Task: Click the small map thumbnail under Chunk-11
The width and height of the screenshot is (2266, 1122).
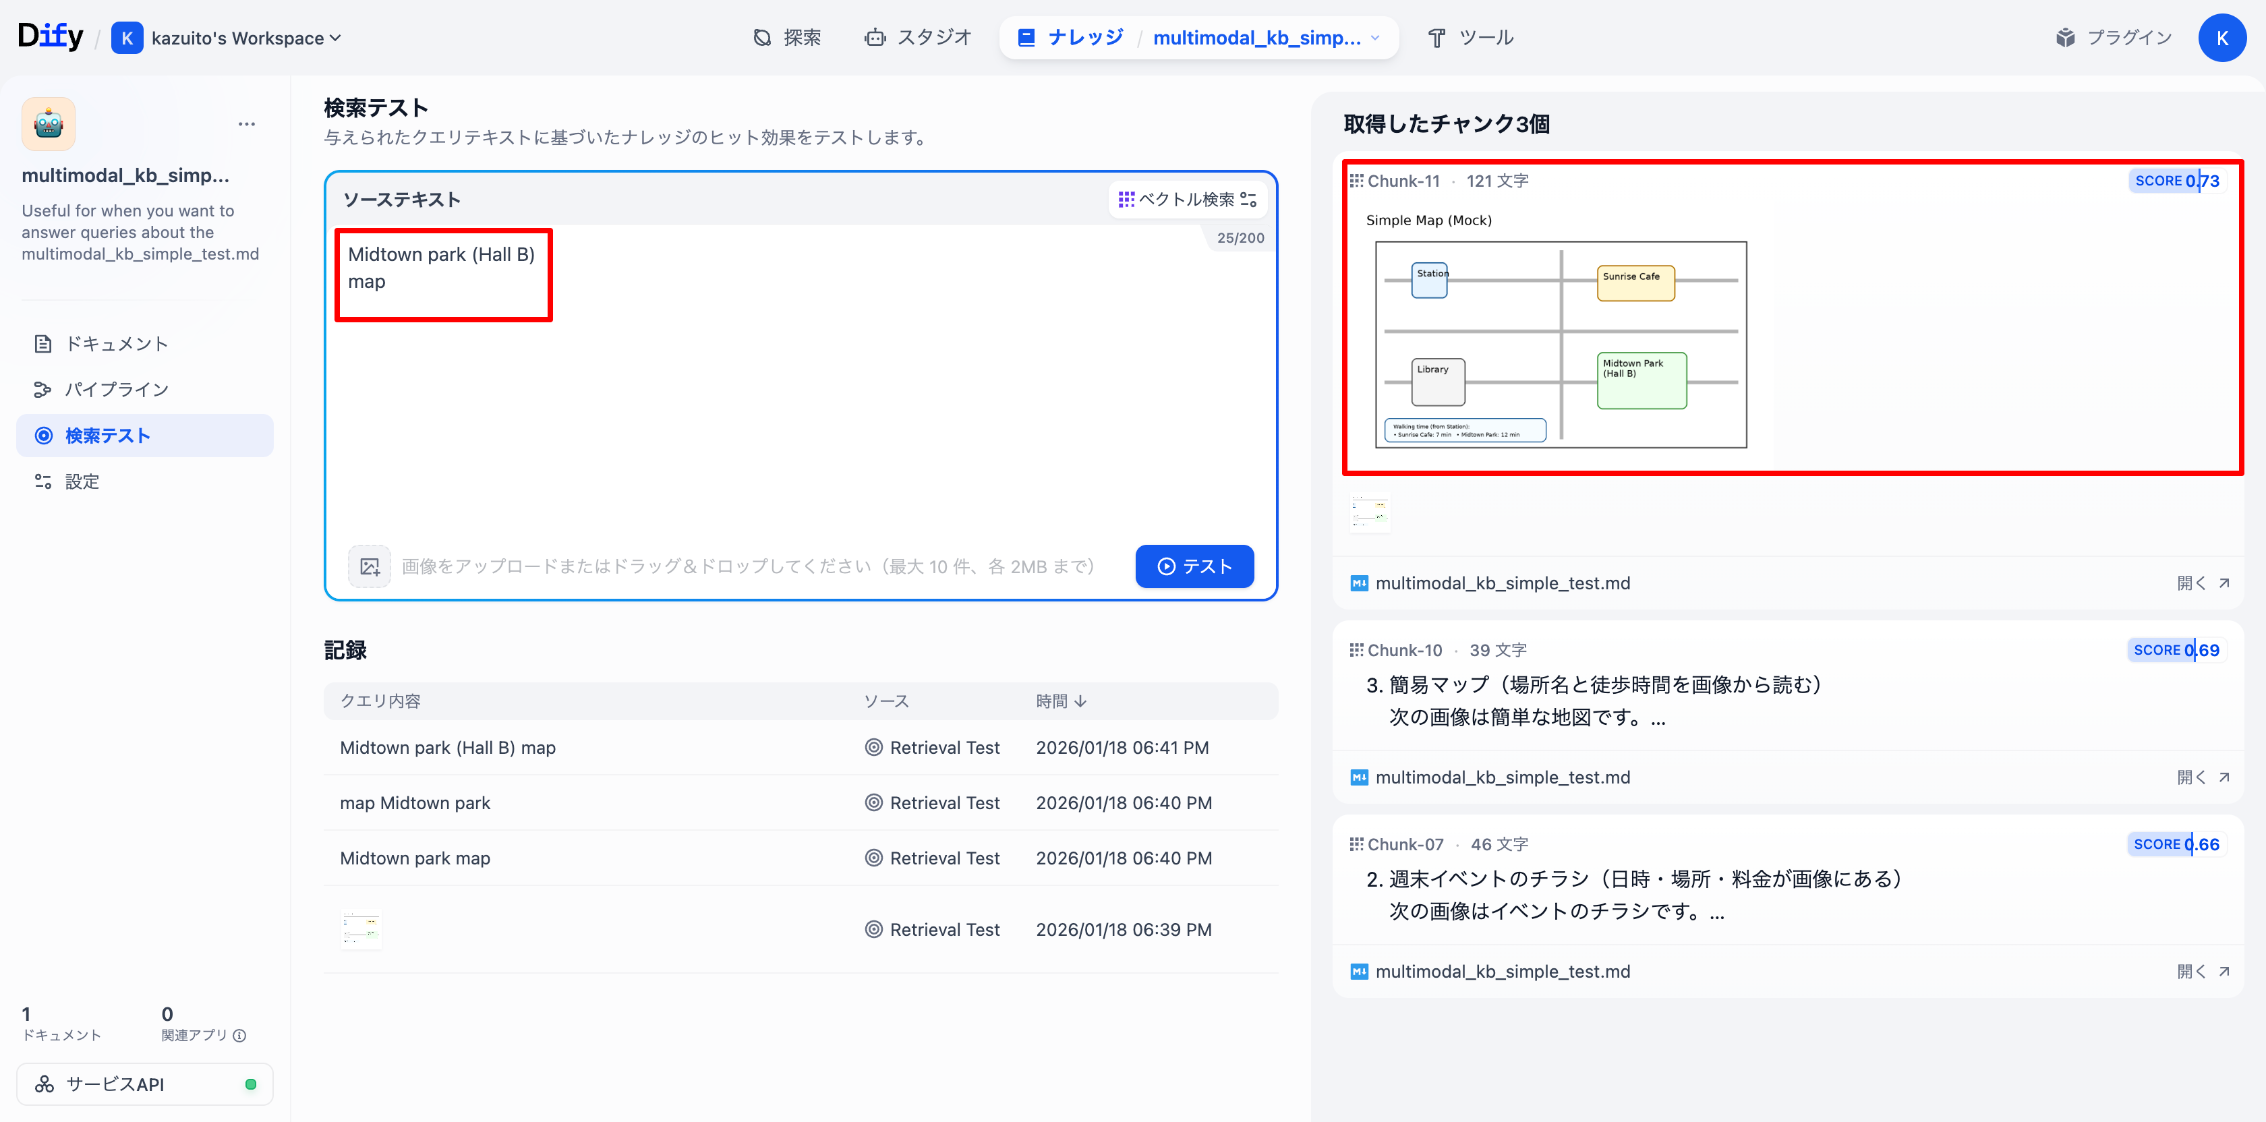Action: (x=1370, y=512)
